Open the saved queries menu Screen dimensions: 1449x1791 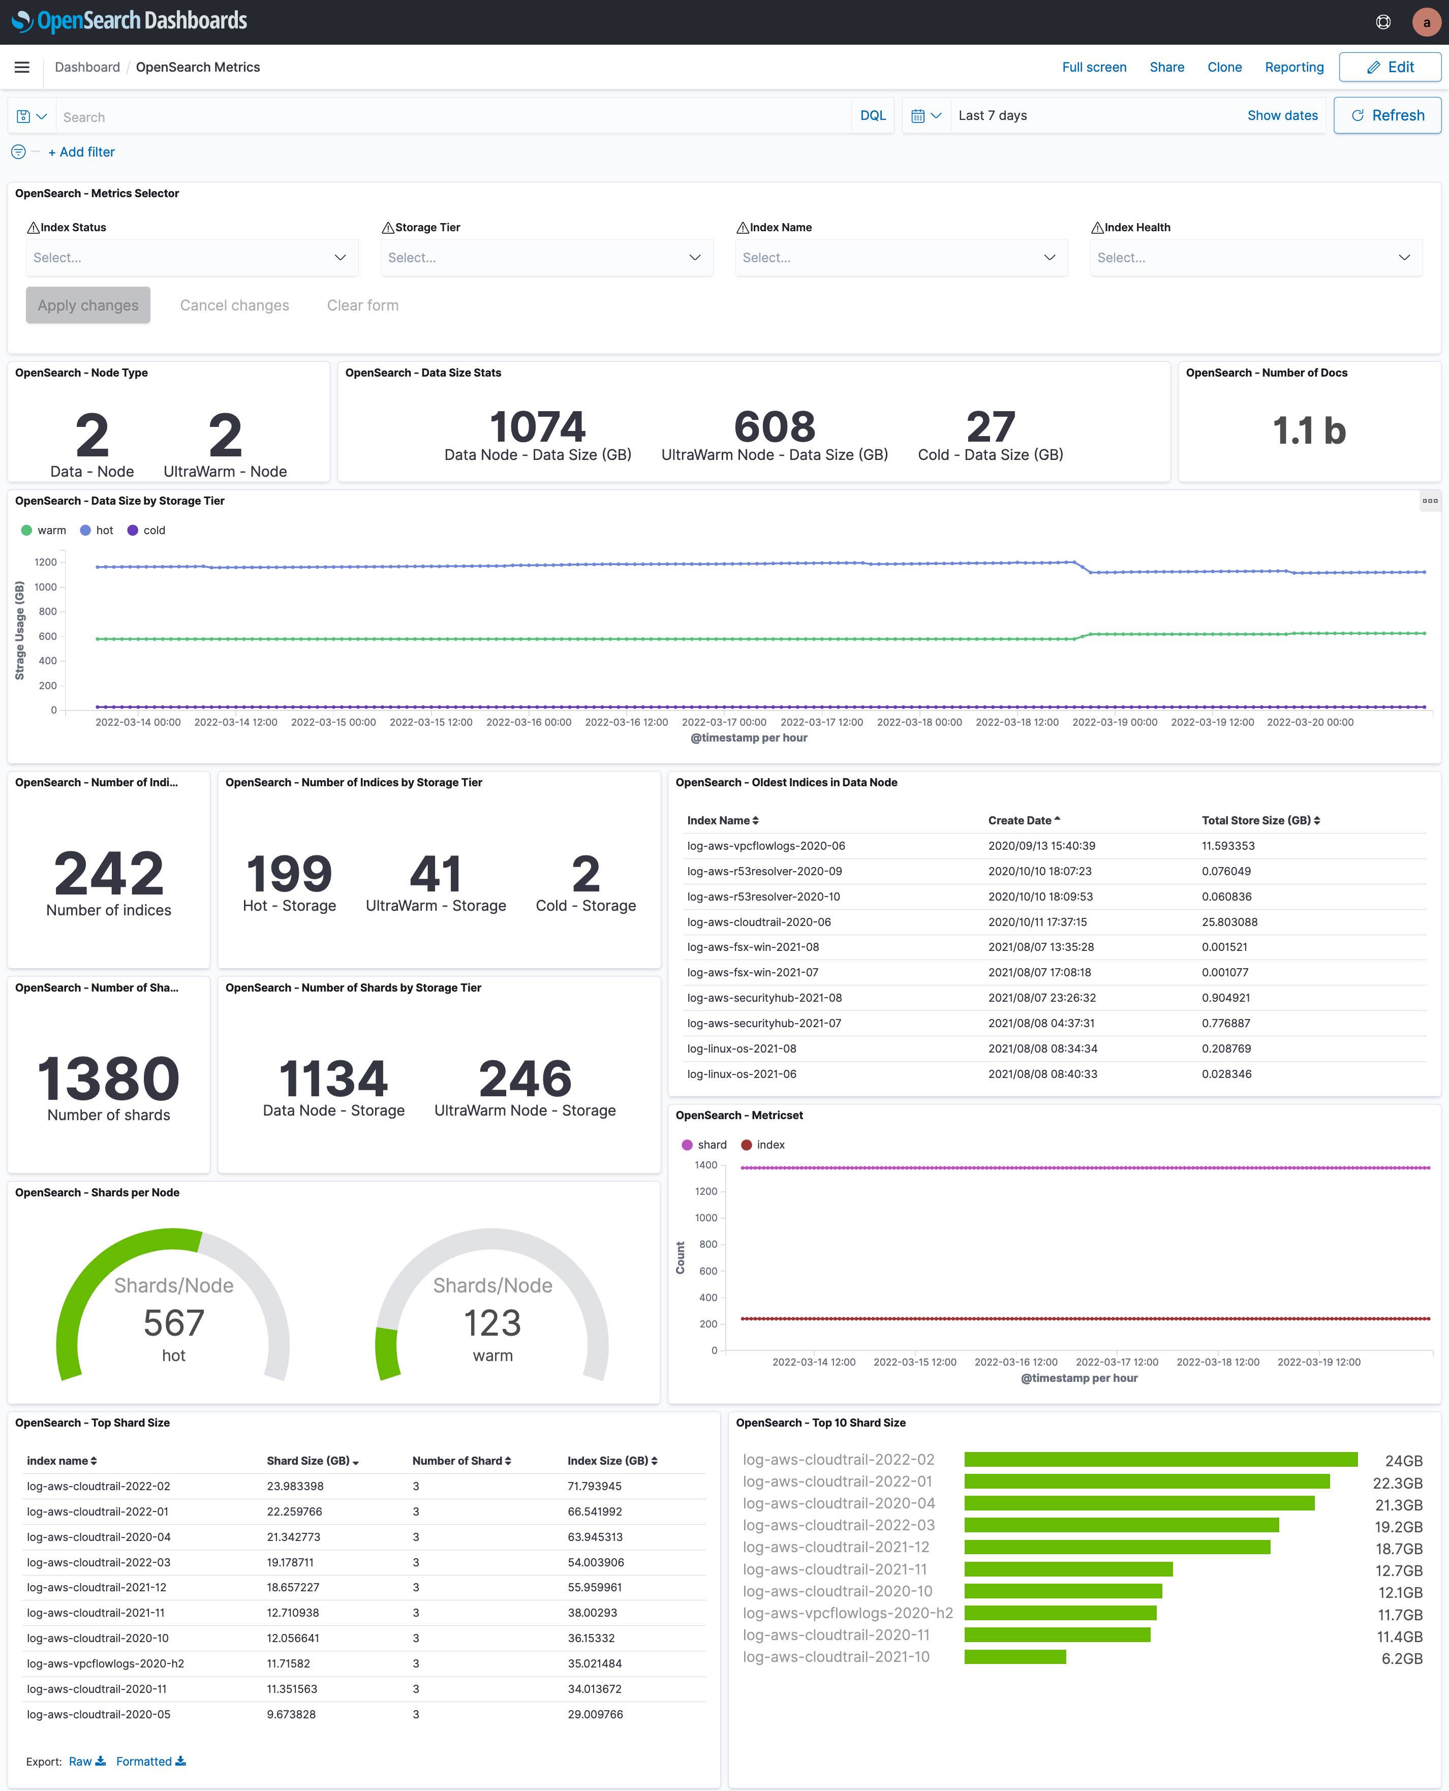pos(32,117)
